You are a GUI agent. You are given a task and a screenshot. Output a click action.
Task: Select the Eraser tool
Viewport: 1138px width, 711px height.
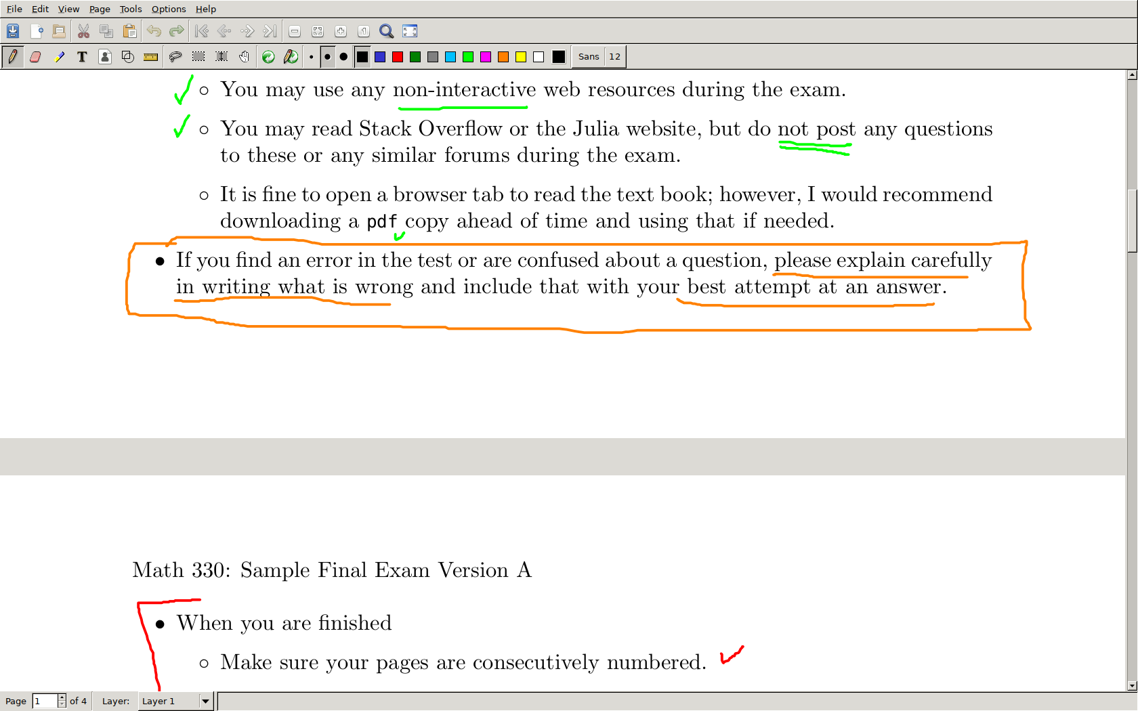35,57
